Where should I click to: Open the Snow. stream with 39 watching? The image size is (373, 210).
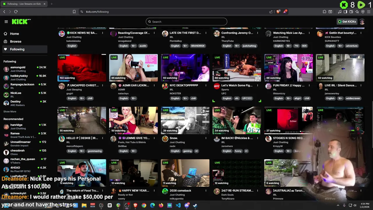(185, 120)
